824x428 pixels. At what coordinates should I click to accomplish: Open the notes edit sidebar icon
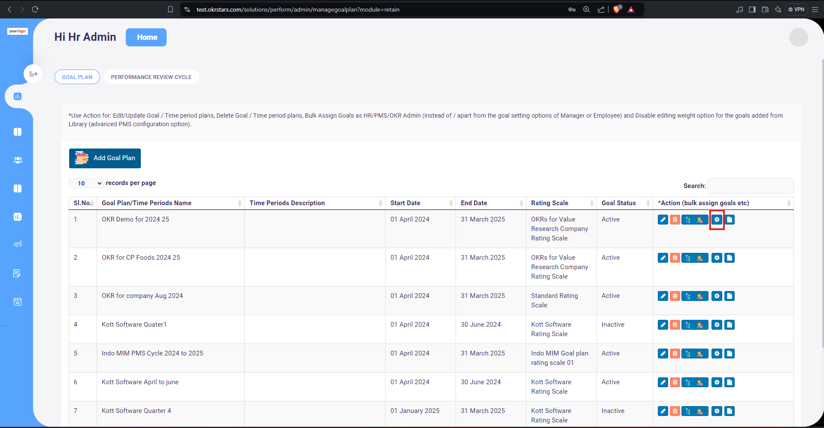click(17, 273)
